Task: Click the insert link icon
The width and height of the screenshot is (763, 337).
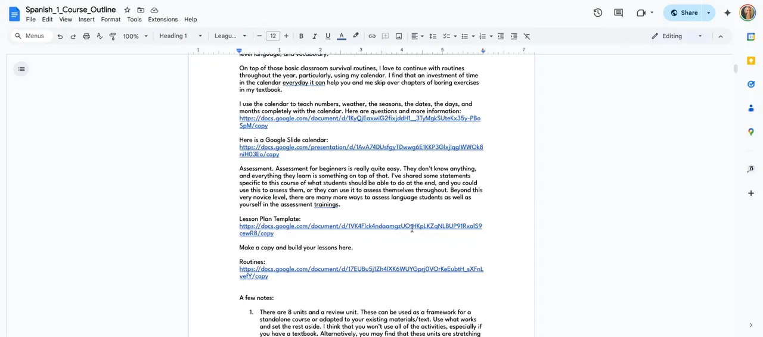Action: [372, 36]
